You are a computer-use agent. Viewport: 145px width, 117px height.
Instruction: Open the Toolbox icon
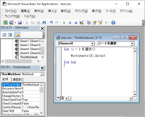[x=106, y=23]
